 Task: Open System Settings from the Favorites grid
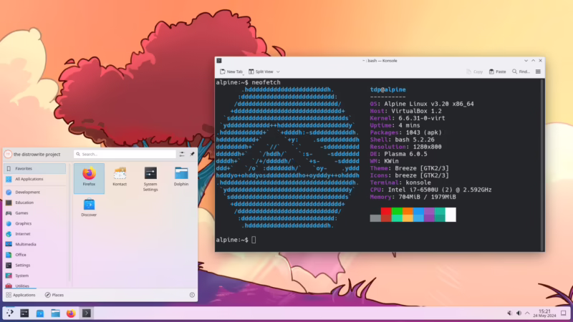[150, 178]
